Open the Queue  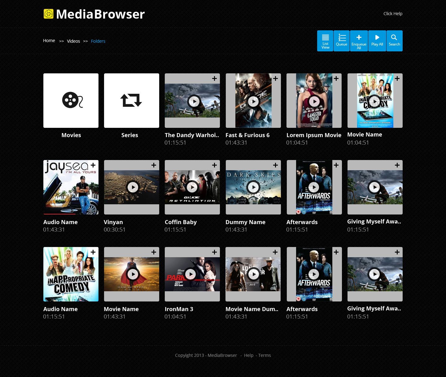coord(342,41)
